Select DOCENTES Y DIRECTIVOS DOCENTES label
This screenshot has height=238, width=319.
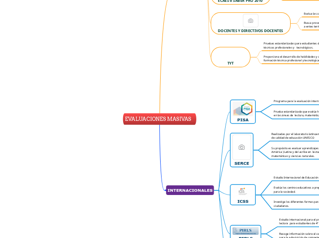click(250, 31)
